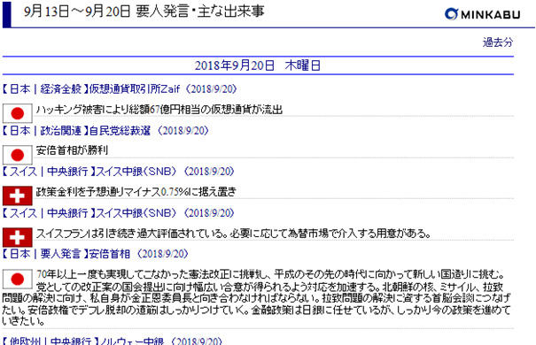Screen dimensions: 536x345
Task: Click Japan flag beside Zaif hacking news
Action: pyautogui.click(x=18, y=113)
